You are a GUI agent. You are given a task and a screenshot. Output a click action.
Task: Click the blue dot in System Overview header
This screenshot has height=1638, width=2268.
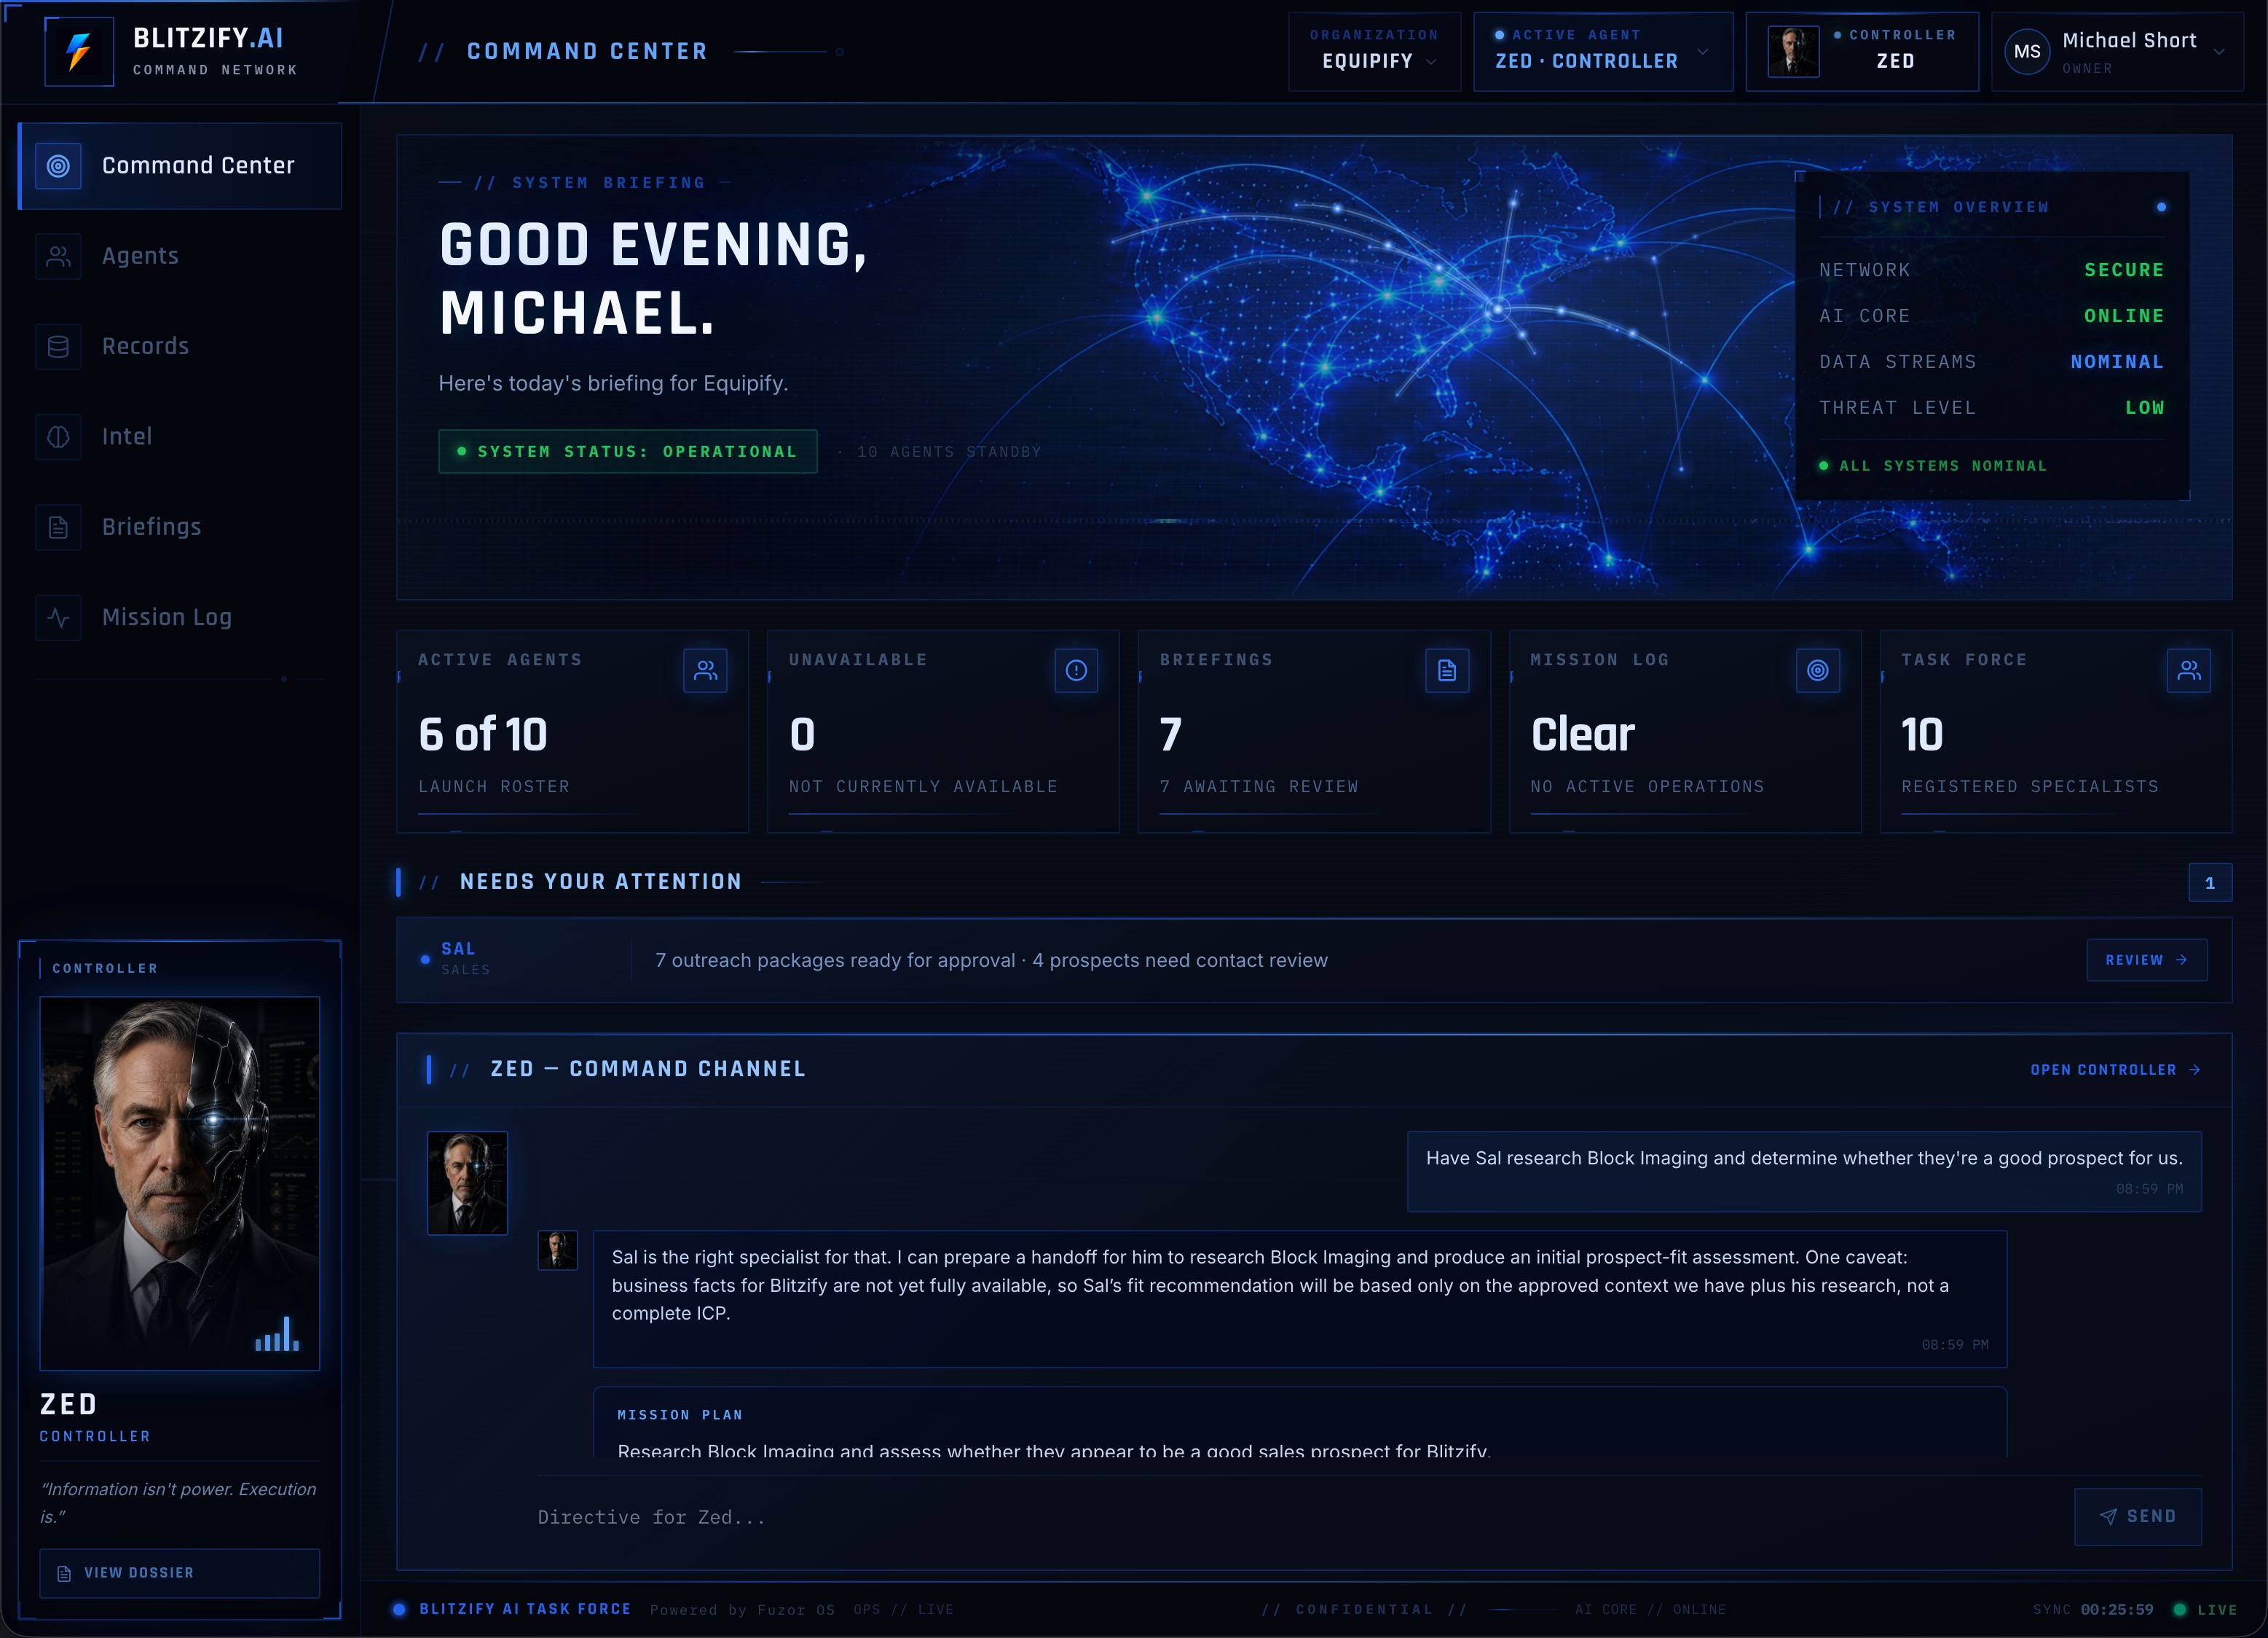point(2161,207)
